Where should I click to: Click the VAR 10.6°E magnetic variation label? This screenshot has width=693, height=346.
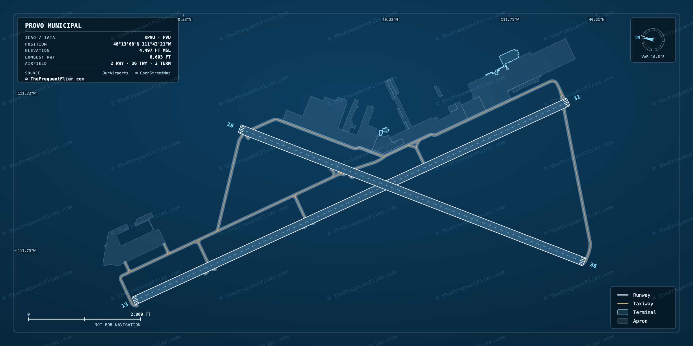click(653, 57)
